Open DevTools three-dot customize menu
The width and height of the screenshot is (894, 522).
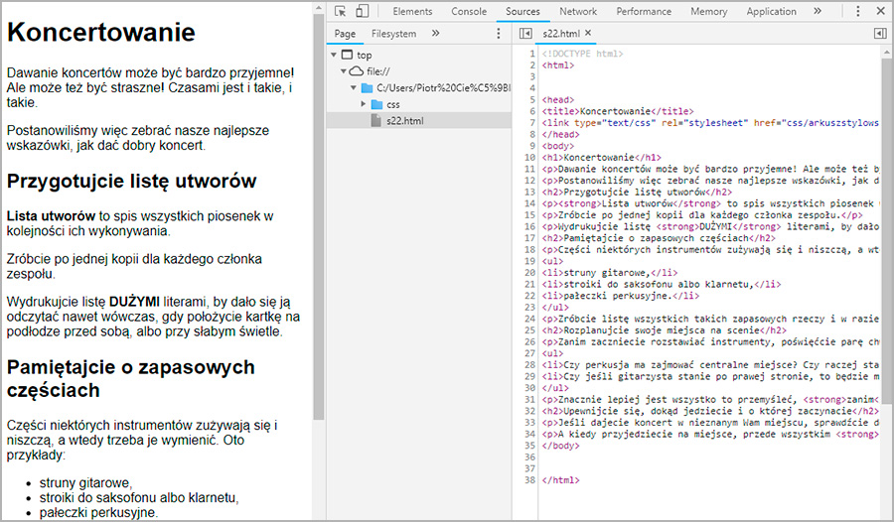(x=857, y=11)
